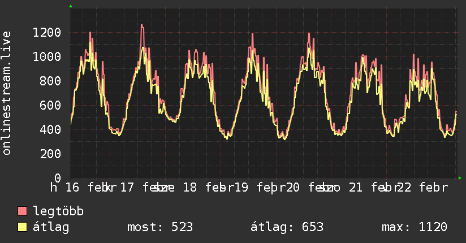This screenshot has width=466, height=243.
Task: Click the 600 y-axis label
Action: [x=50, y=105]
